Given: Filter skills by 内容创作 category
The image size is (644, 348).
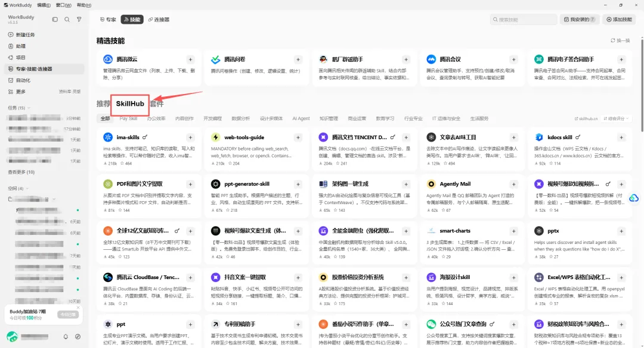Looking at the screenshot, I should [x=184, y=118].
